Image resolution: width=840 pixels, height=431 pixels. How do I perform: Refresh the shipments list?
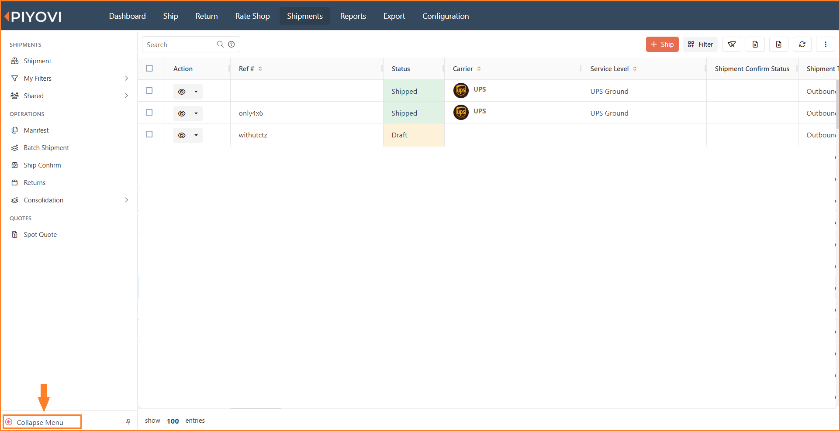click(802, 44)
